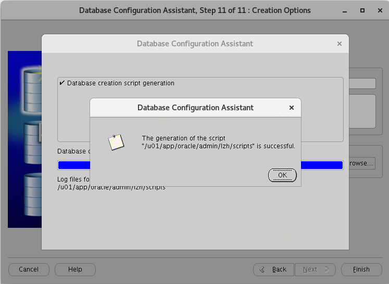Click OK in the success message
This screenshot has height=284, width=389.
tap(282, 175)
